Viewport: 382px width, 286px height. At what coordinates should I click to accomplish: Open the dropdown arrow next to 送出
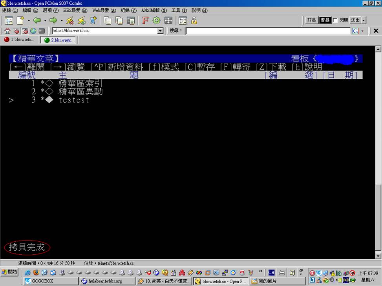point(364,20)
